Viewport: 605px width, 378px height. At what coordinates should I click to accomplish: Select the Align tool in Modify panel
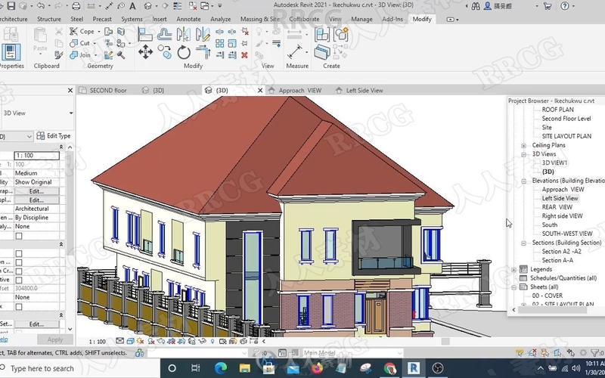[144, 34]
